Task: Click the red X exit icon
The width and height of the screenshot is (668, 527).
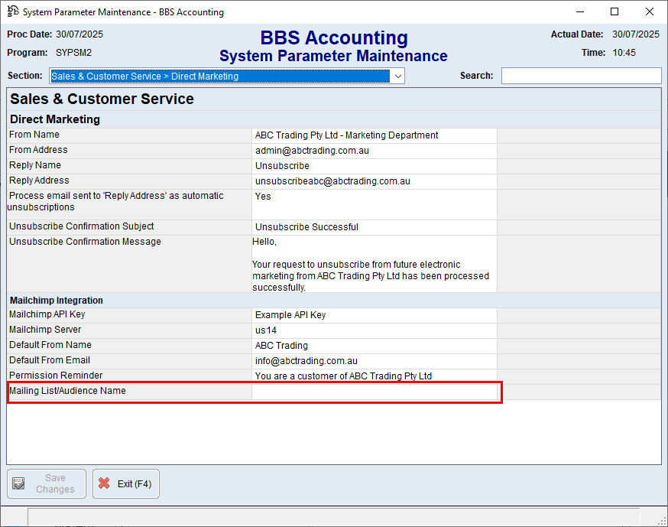Action: tap(104, 484)
